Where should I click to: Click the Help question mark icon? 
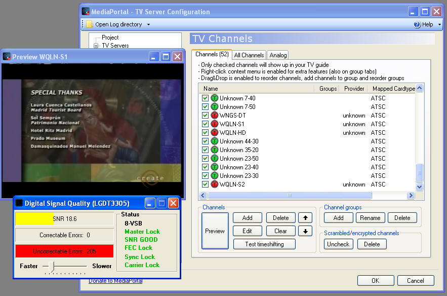point(417,24)
